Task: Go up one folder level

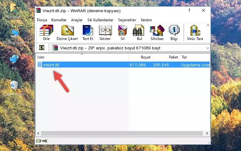Action: [x=42, y=48]
